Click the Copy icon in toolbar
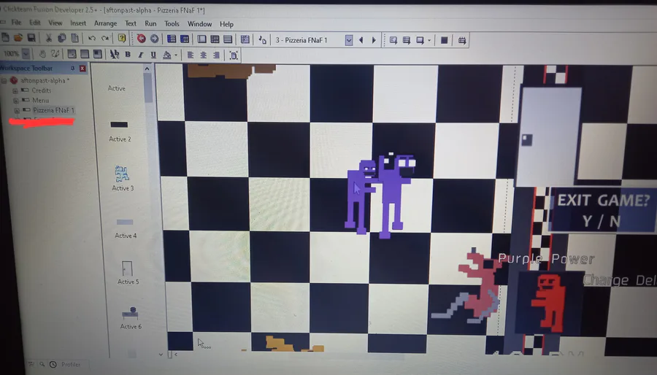657x375 pixels. coord(61,38)
